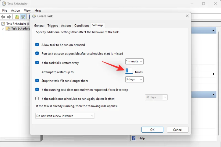
Task: Uncheck force it to stop checkbox
Action: point(37,89)
